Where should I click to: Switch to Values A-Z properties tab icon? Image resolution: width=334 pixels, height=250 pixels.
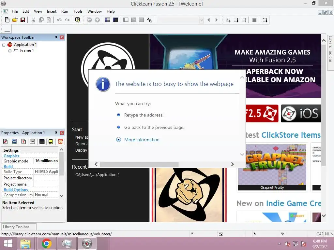[32, 142]
